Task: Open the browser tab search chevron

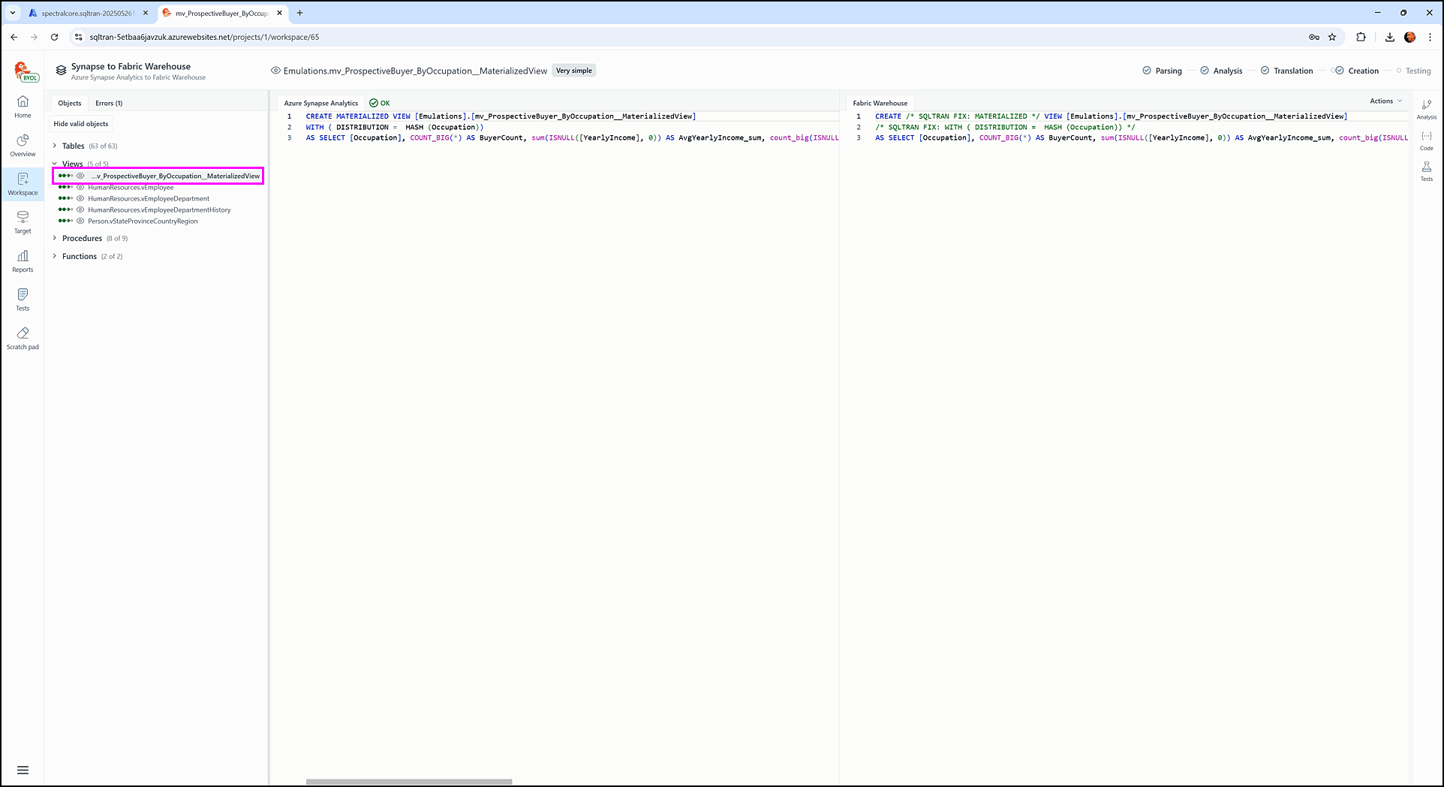Action: pyautogui.click(x=13, y=13)
